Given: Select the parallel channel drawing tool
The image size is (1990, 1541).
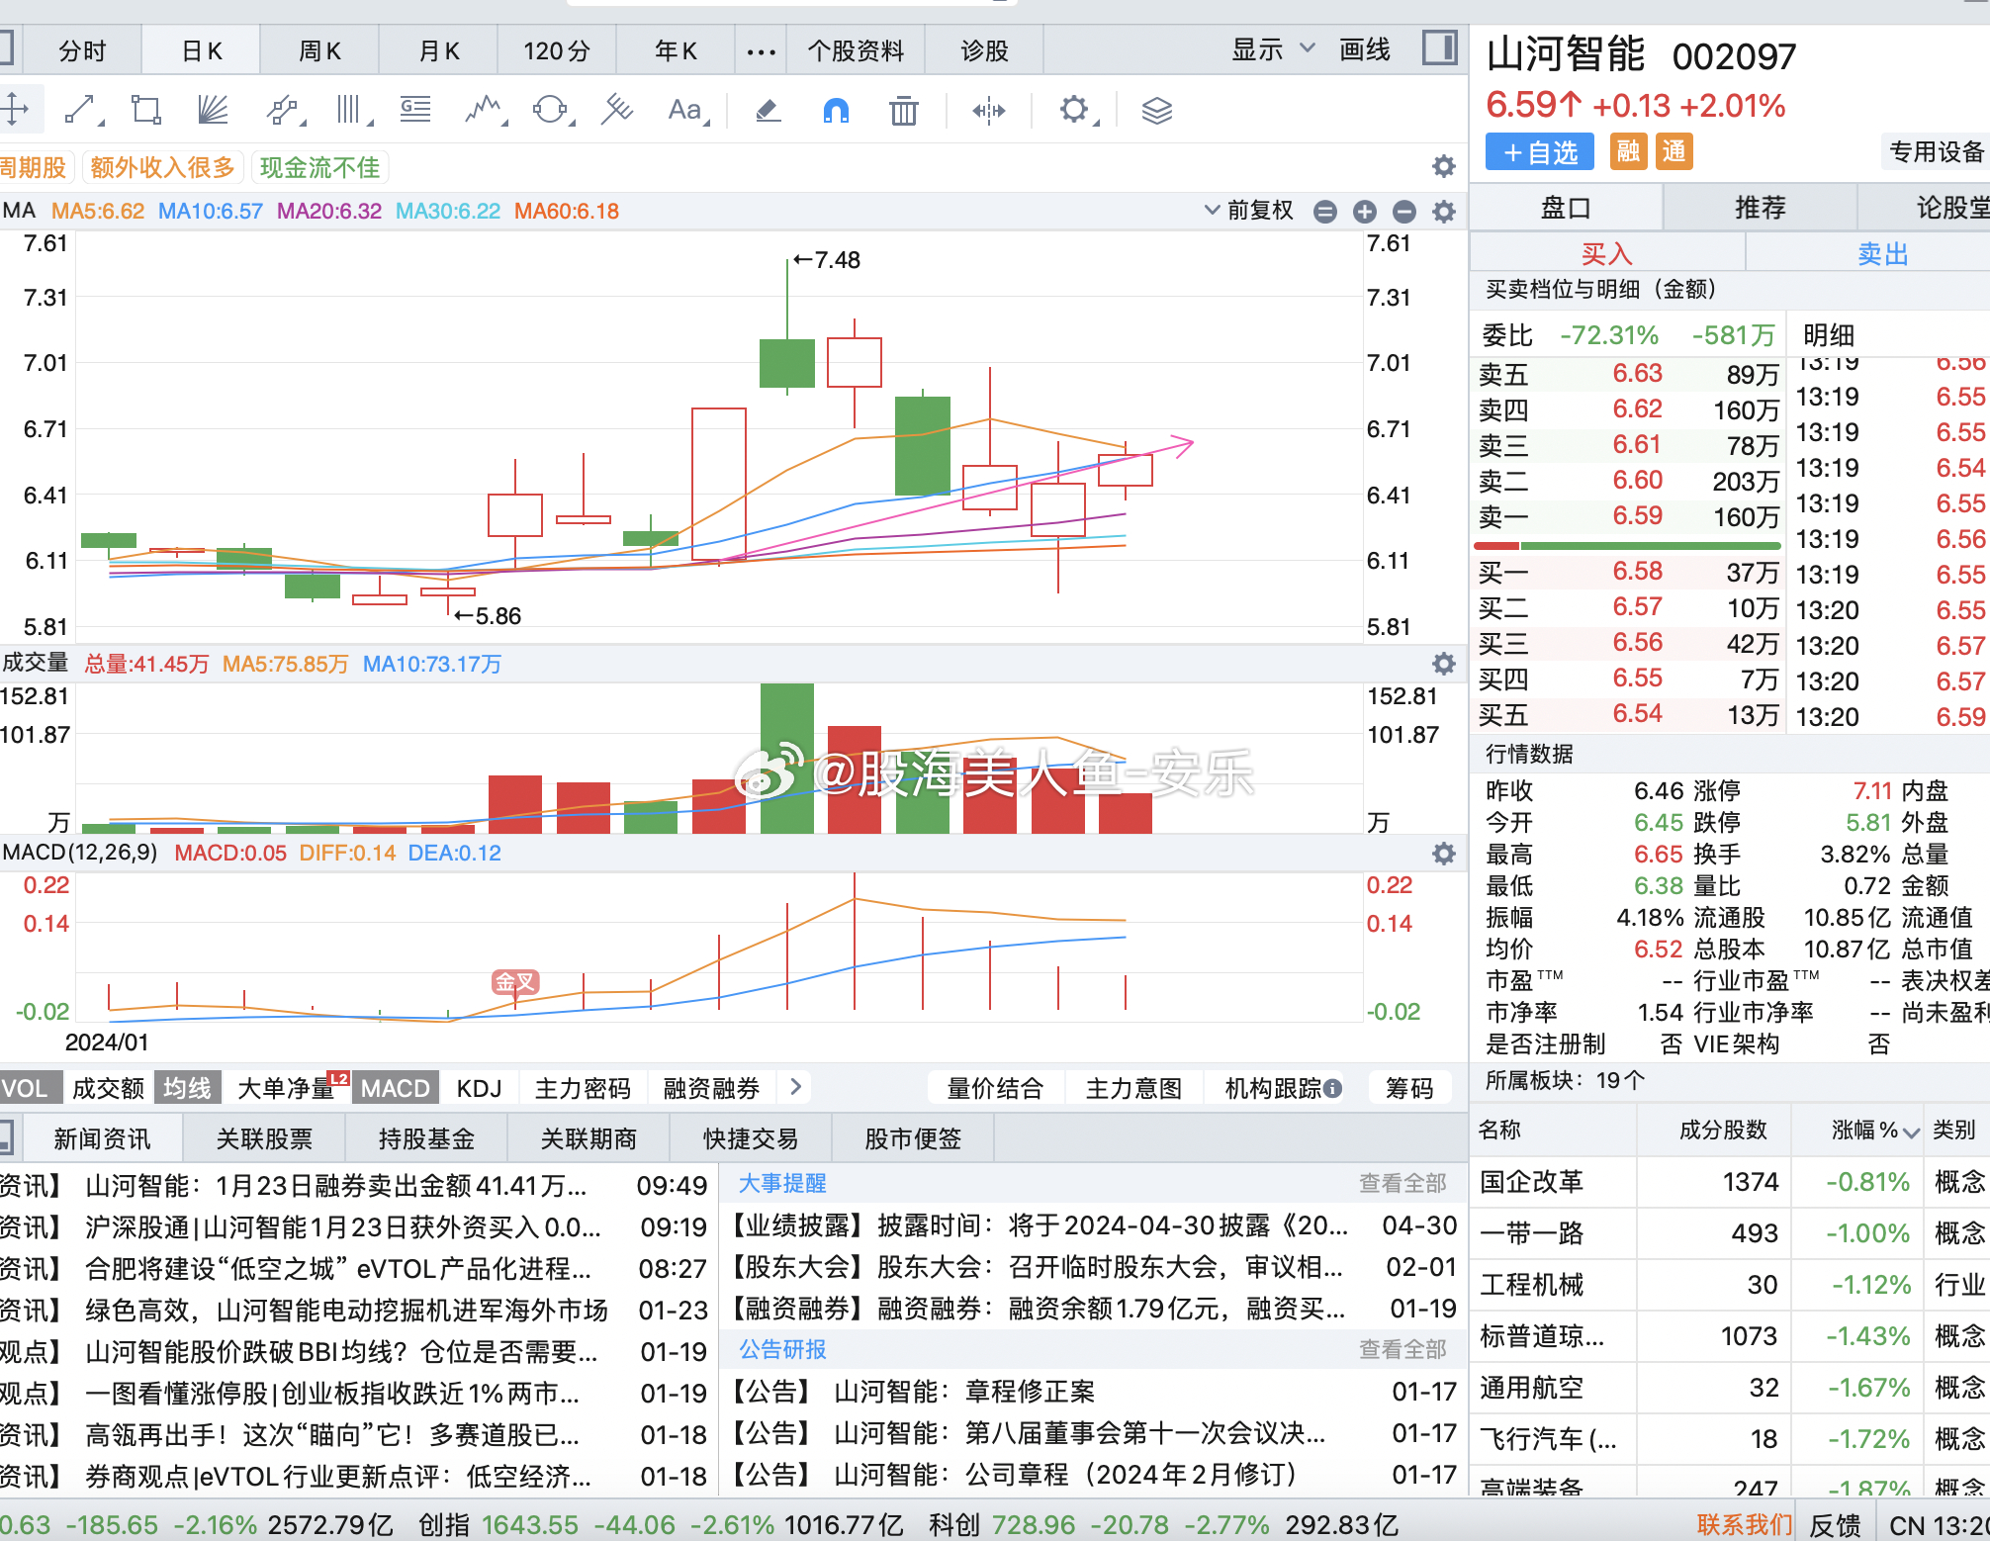Looking at the screenshot, I should coord(284,109).
